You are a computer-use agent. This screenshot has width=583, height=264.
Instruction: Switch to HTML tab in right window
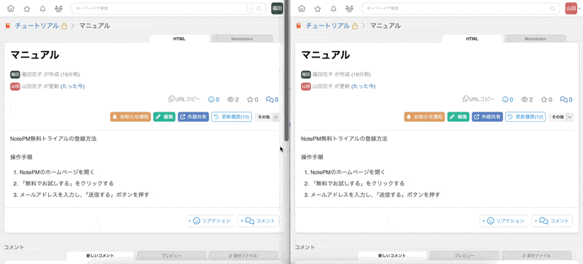coord(472,39)
